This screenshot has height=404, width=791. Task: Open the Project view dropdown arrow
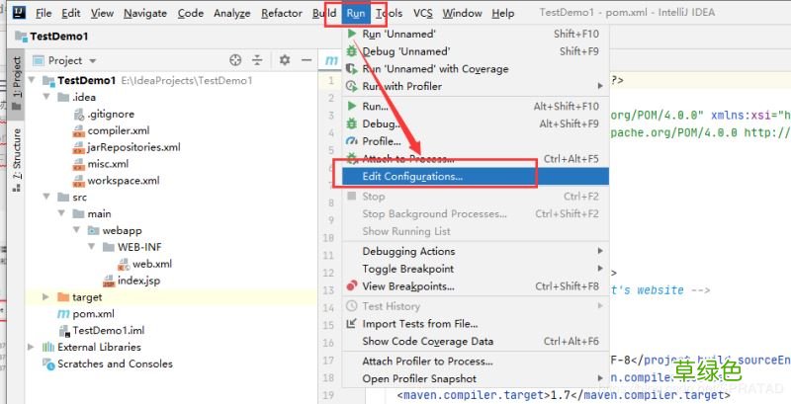[x=92, y=61]
